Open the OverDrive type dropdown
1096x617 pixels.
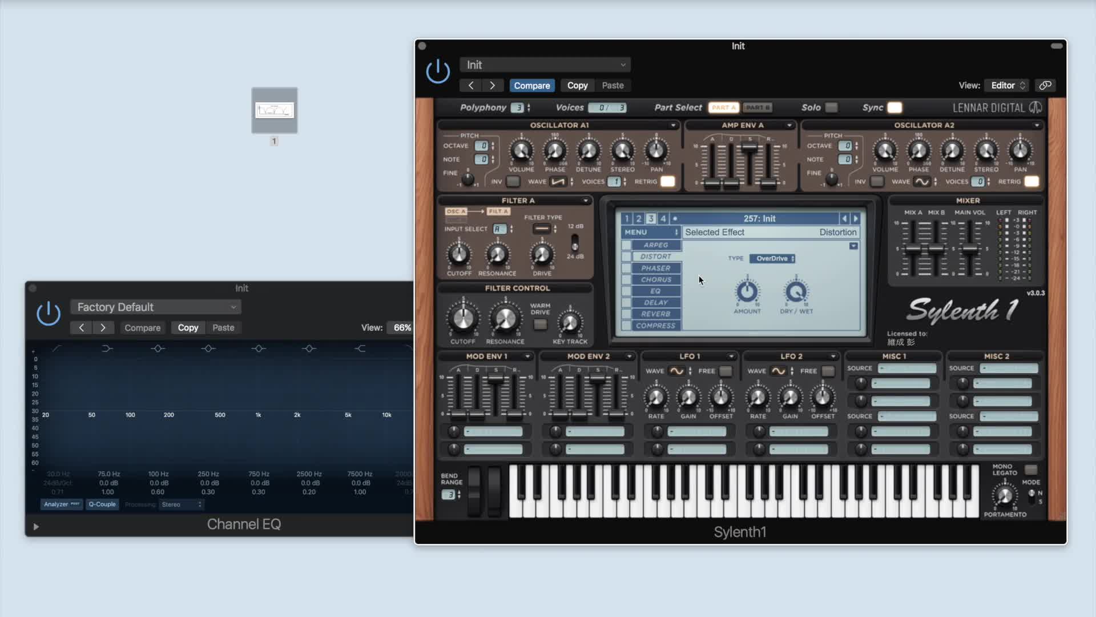pyautogui.click(x=772, y=258)
